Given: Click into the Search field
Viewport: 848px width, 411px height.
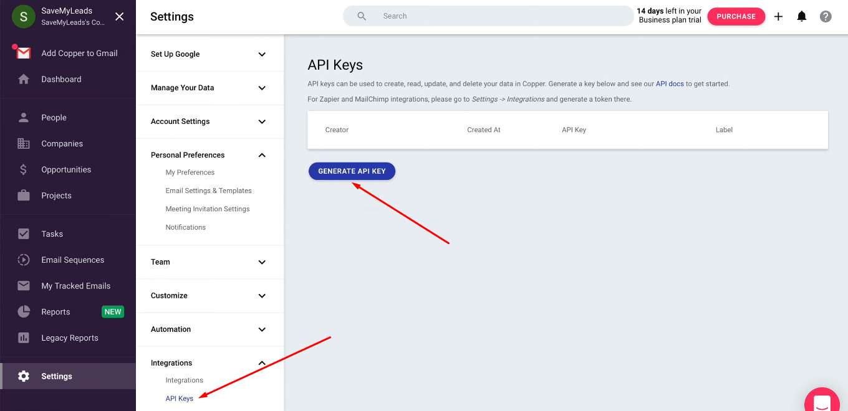Looking at the screenshot, I should (488, 16).
